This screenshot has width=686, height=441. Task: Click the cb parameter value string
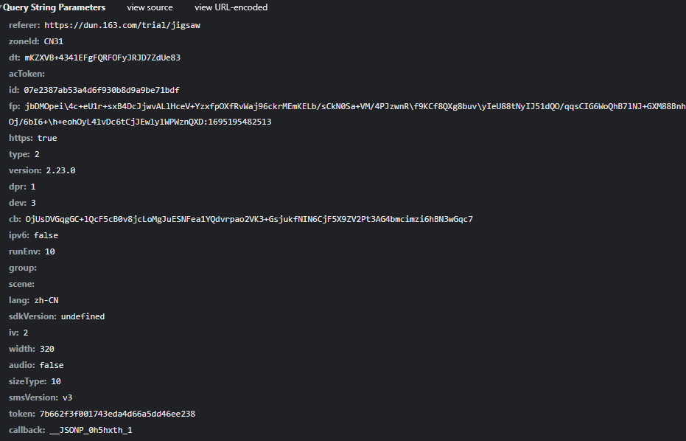(249, 219)
